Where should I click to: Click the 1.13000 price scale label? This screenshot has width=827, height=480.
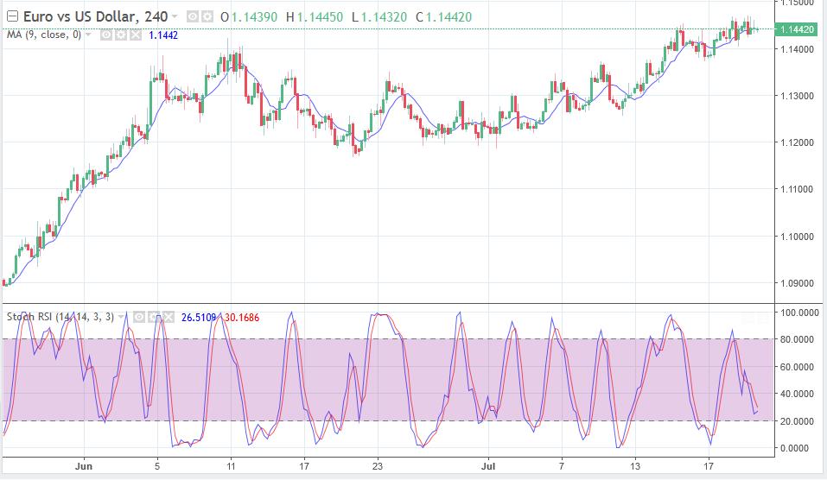tap(797, 96)
